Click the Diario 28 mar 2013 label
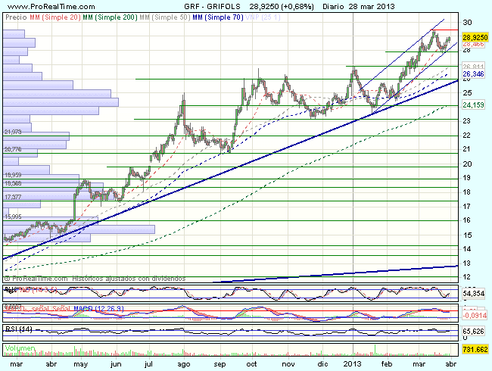This screenshot has width=492, height=371. [x=358, y=6]
